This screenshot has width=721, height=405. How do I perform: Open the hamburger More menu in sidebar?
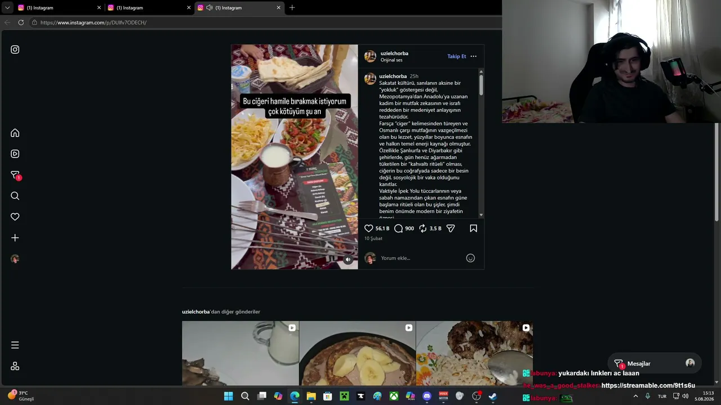click(x=15, y=345)
